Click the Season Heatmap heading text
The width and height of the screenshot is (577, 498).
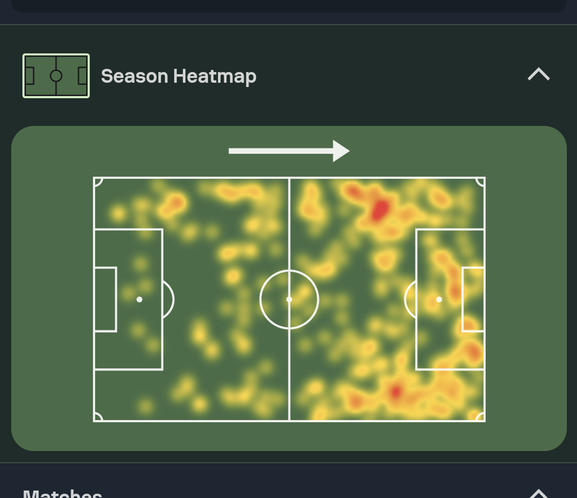pyautogui.click(x=178, y=76)
